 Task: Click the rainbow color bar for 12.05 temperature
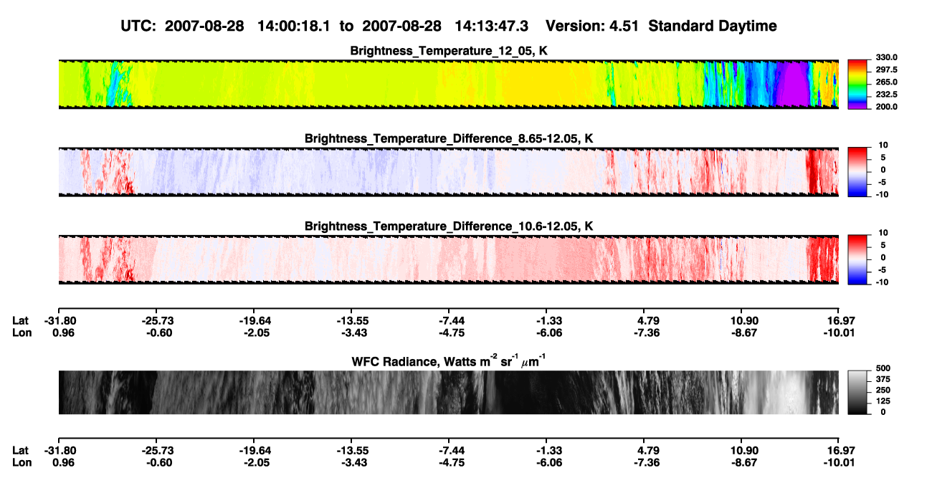(857, 84)
